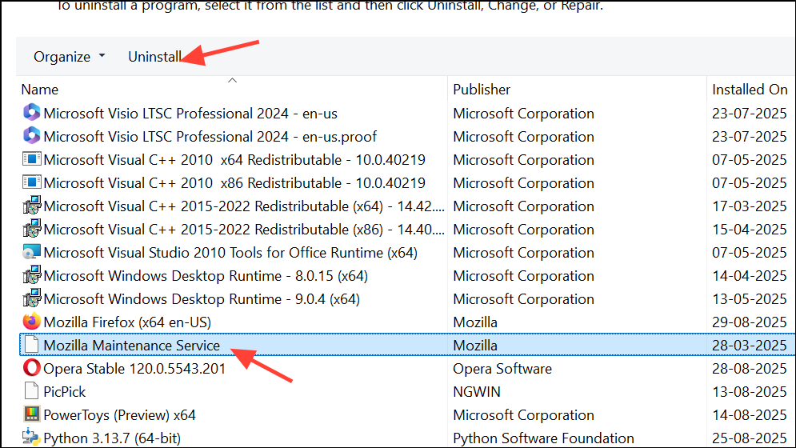Open the Organize dropdown menu
796x448 pixels.
[70, 57]
